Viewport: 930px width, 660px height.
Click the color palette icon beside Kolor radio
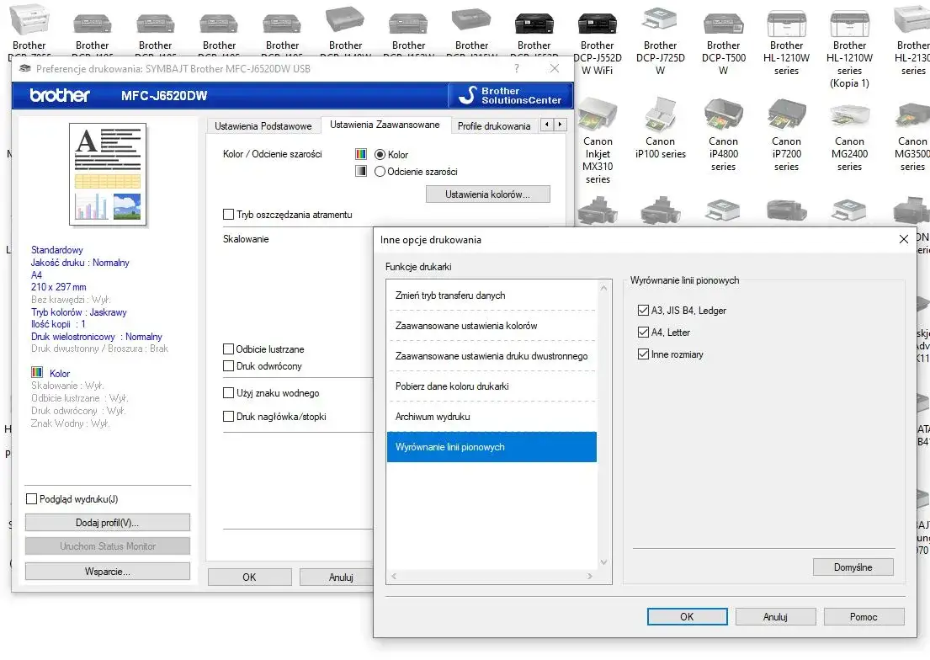click(360, 154)
